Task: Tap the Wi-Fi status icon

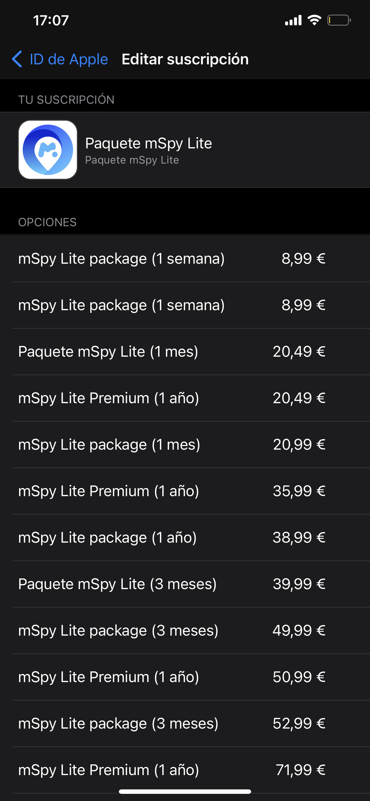Action: 314,20
